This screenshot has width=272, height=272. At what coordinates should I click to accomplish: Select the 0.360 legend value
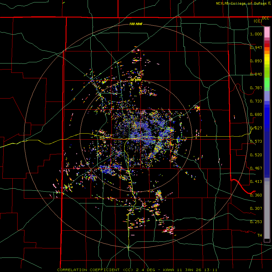point(256,195)
